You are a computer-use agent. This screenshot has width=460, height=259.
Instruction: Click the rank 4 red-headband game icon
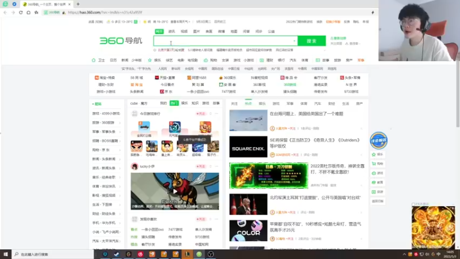136,146
